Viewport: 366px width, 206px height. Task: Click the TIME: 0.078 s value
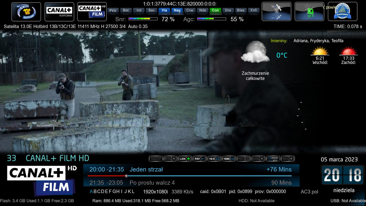348,26
